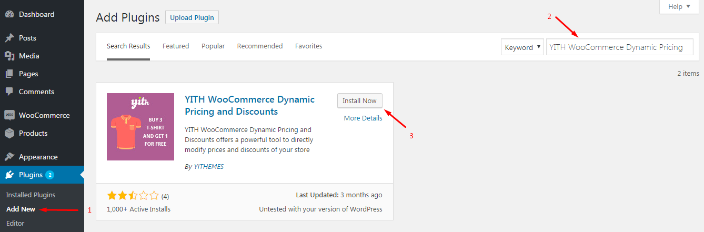
Task: Click the plugin search input field
Action: [x=620, y=47]
